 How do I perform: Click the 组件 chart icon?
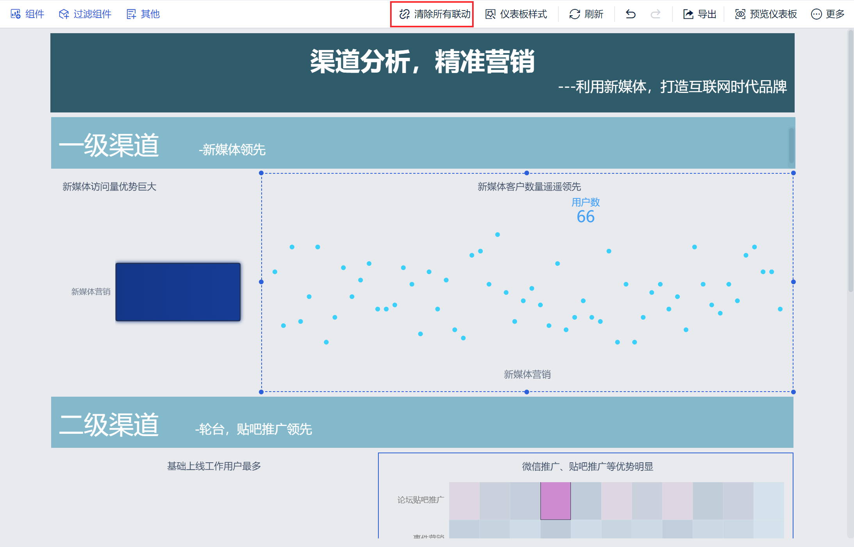point(16,14)
